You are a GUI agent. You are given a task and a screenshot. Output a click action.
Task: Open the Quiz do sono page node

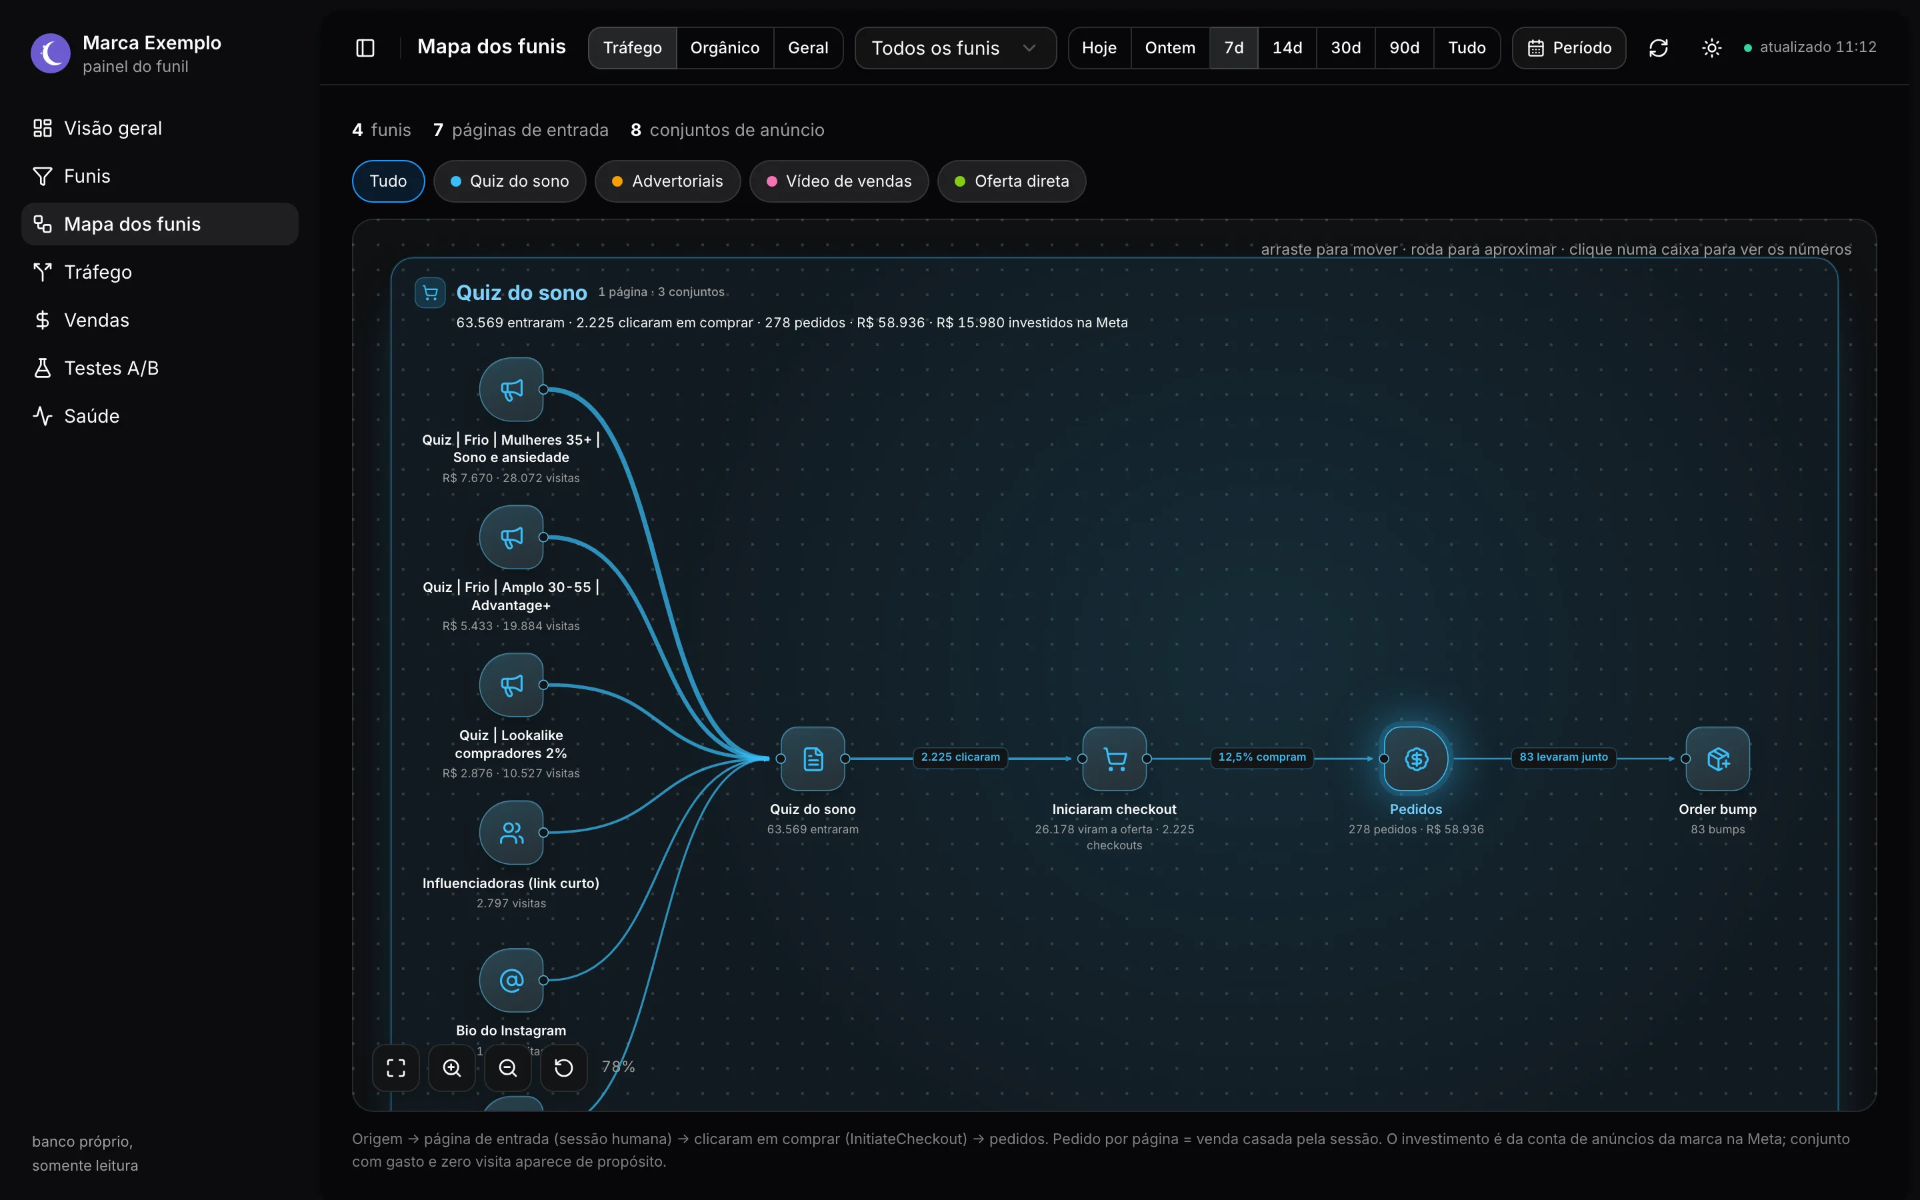coord(813,759)
